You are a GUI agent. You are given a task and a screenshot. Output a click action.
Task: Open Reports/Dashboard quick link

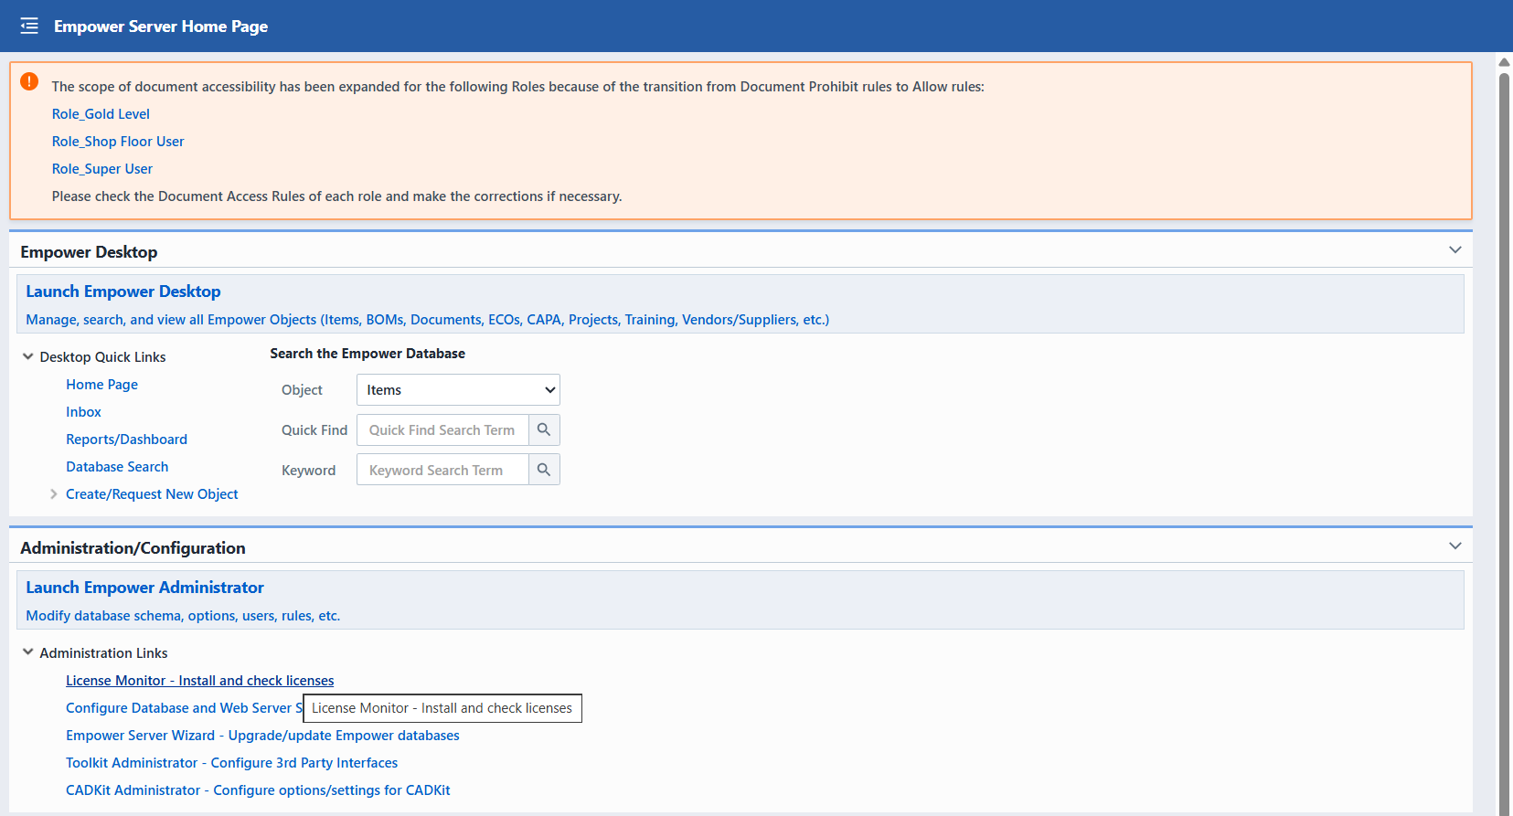point(126,439)
